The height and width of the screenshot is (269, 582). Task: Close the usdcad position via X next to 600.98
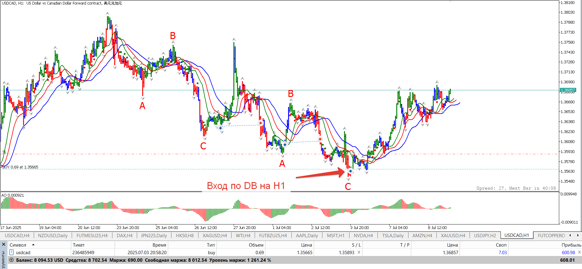coord(579,252)
